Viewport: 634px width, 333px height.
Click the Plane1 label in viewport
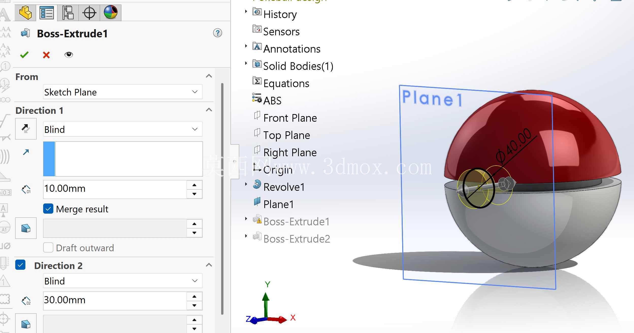tap(433, 98)
